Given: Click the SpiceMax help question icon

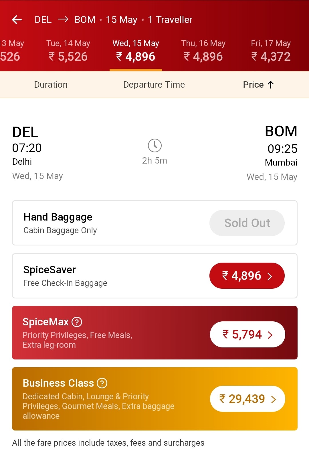Looking at the screenshot, I should pyautogui.click(x=77, y=322).
